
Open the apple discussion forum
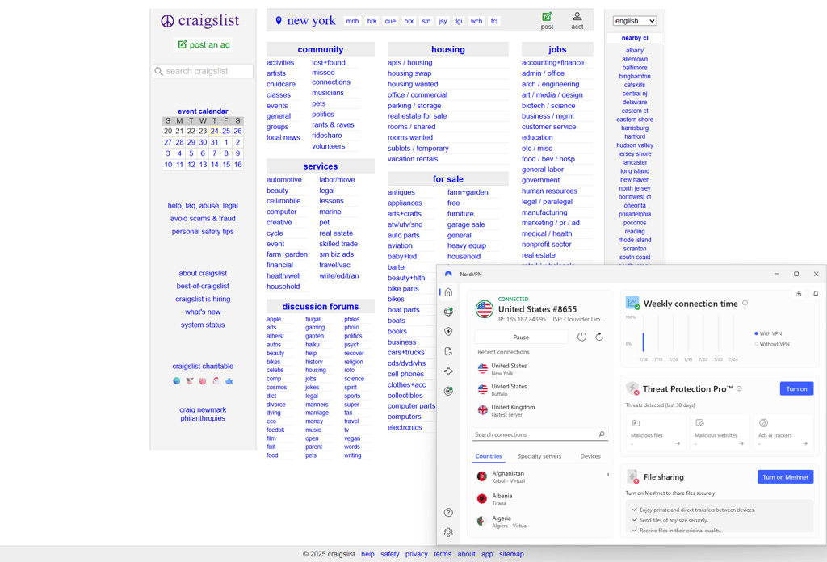pos(274,319)
